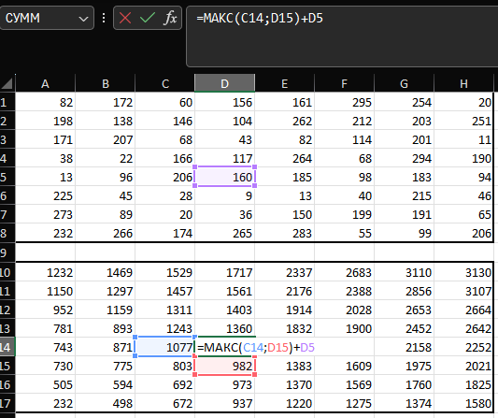Image resolution: width=498 pixels, height=418 pixels.
Task: Click cell D5 containing 160
Action: (x=224, y=177)
